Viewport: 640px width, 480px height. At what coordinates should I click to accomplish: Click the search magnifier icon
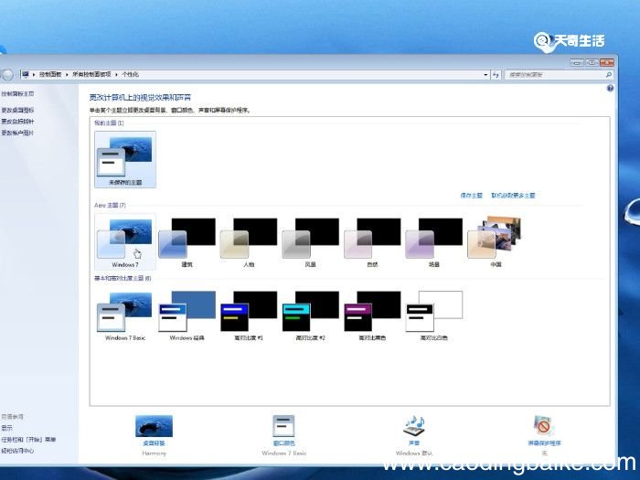(608, 75)
